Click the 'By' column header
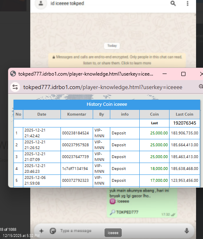 101,114
